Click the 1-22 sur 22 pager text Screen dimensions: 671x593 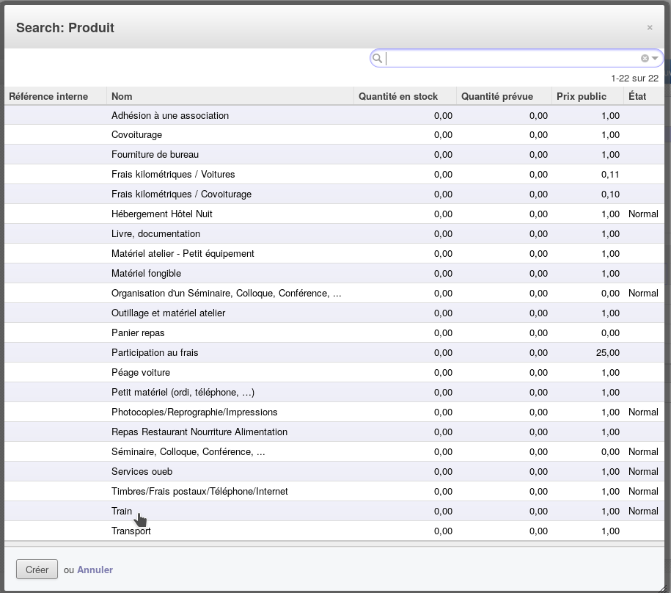click(x=634, y=79)
